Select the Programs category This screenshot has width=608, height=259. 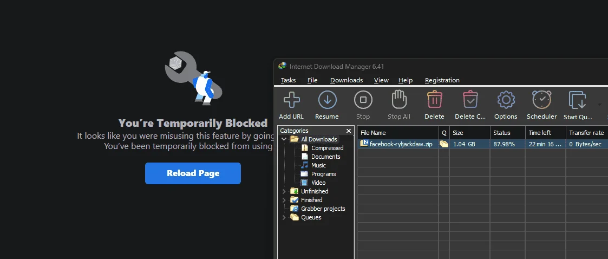(323, 174)
